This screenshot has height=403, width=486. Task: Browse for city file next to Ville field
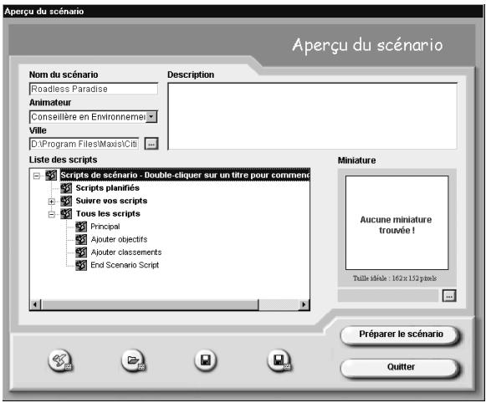151,144
